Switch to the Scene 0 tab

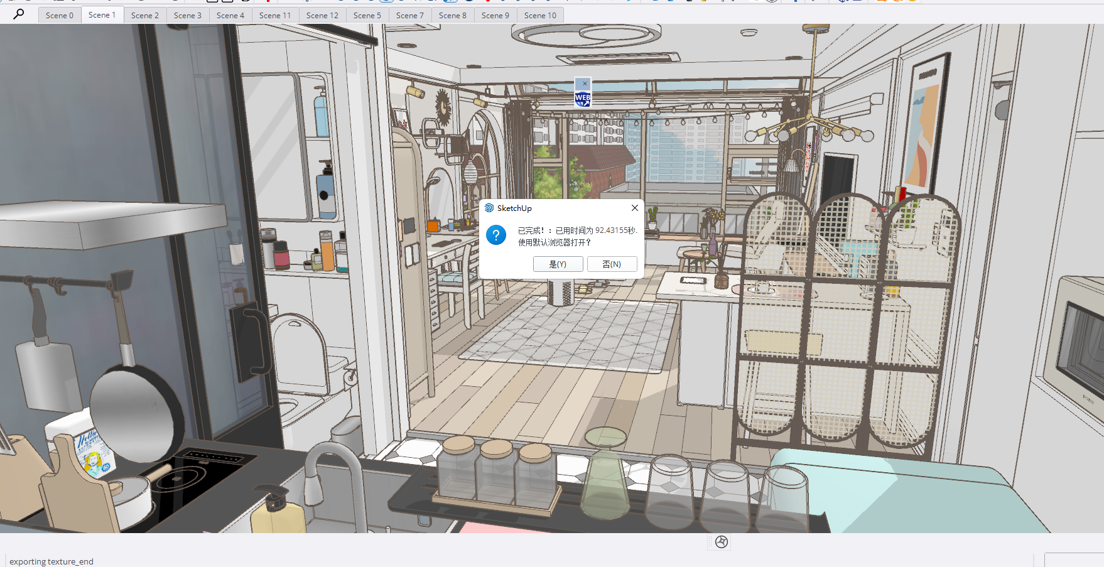point(60,15)
